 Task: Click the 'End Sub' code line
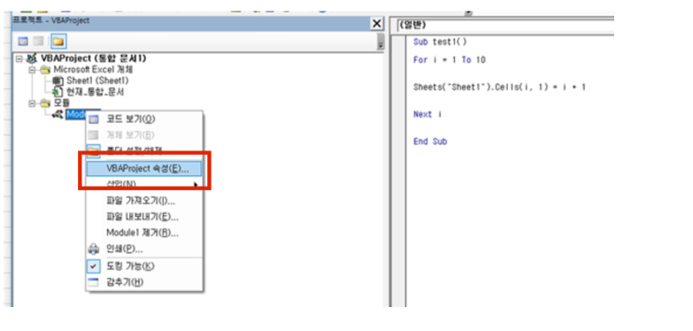430,142
